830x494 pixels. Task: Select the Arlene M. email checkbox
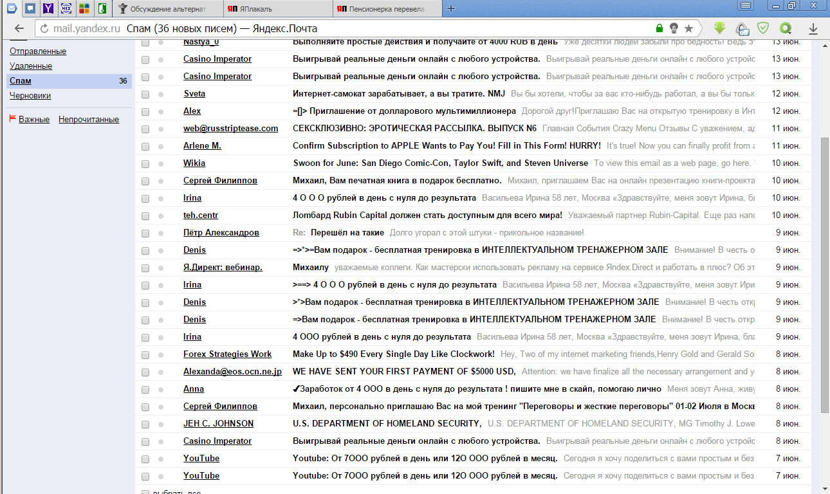tap(145, 146)
